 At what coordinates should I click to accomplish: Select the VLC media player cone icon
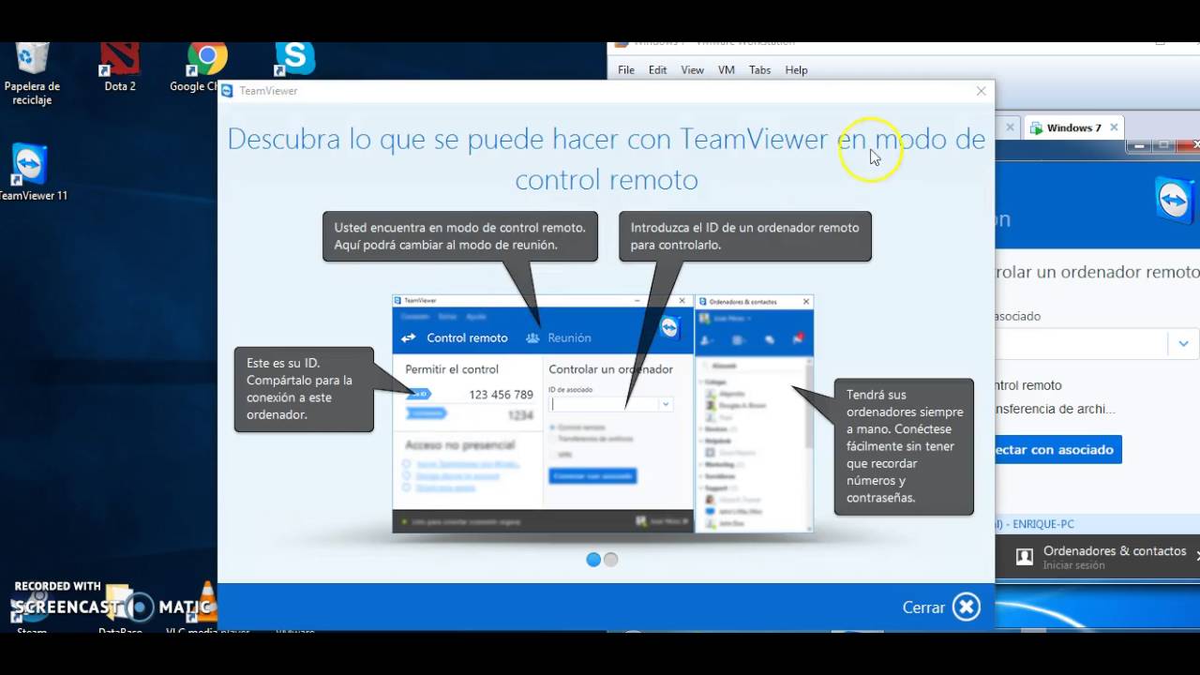tap(206, 604)
